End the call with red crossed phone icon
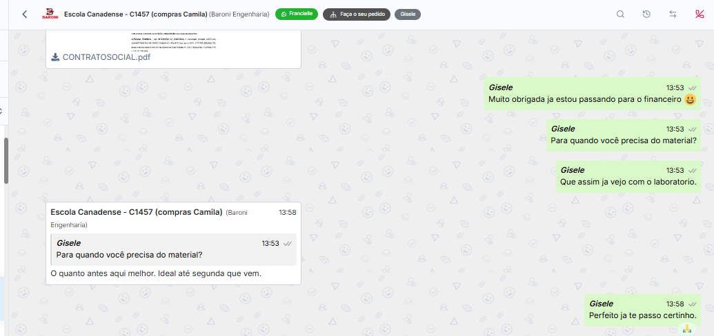This screenshot has height=336, width=714. (x=700, y=14)
